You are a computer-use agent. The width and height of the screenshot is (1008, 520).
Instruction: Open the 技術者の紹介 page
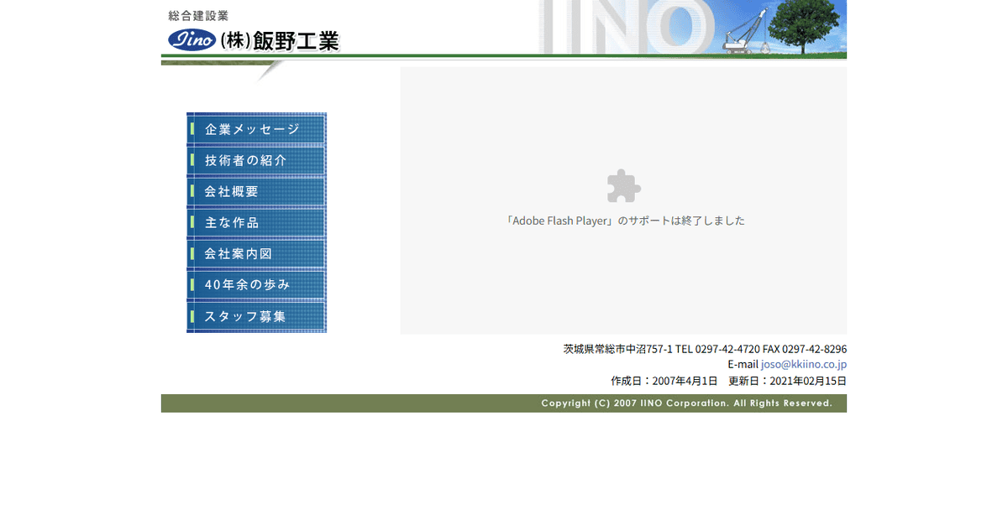245,159
